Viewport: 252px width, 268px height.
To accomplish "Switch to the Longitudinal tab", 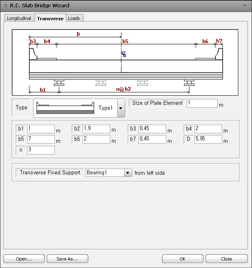I will click(x=19, y=18).
